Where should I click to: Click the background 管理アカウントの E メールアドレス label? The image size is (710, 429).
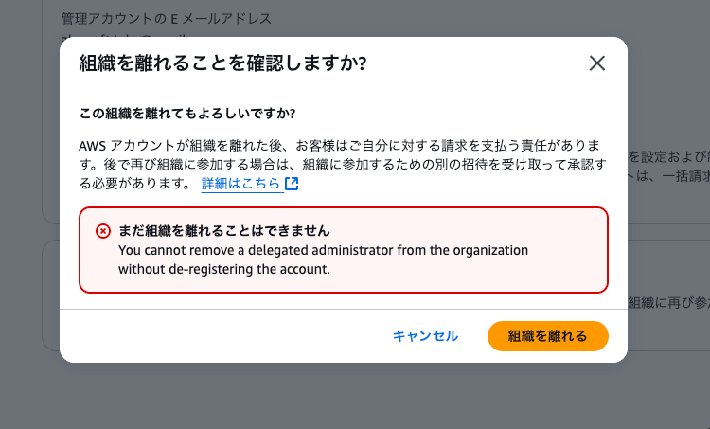pyautogui.click(x=167, y=19)
